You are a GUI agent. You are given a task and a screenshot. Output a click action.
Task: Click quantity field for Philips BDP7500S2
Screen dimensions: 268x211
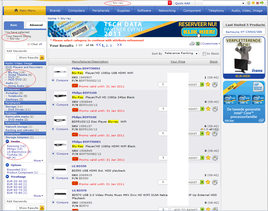(163, 84)
